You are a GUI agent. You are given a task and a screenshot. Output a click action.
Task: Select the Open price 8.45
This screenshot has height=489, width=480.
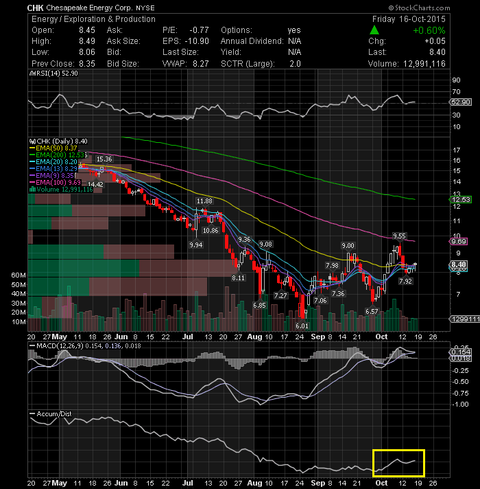(x=87, y=30)
